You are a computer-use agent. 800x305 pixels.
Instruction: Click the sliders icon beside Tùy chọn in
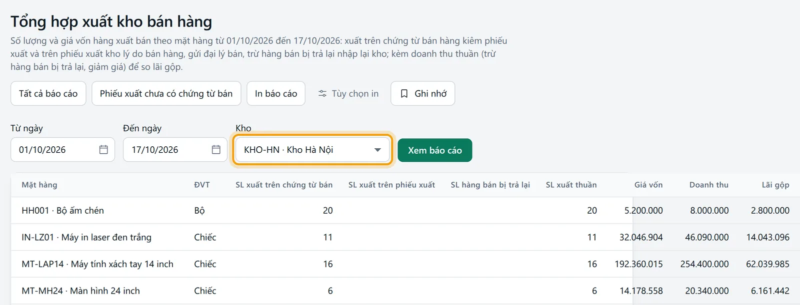tap(322, 93)
